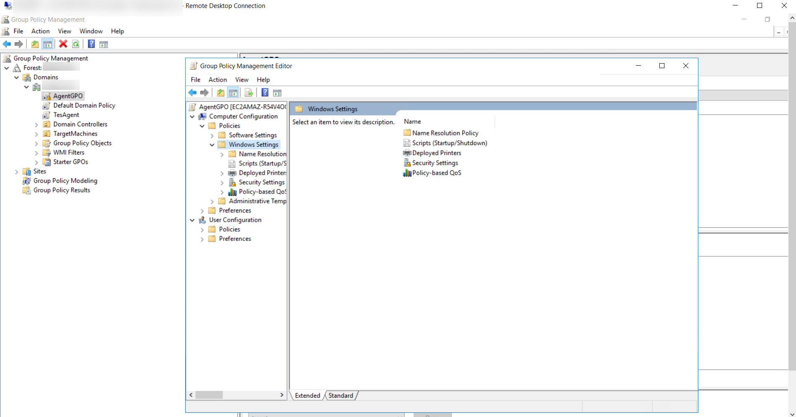Toggle Show/Hide Console Tree icon in Editor toolbar
The height and width of the screenshot is (417, 796).
233,92
